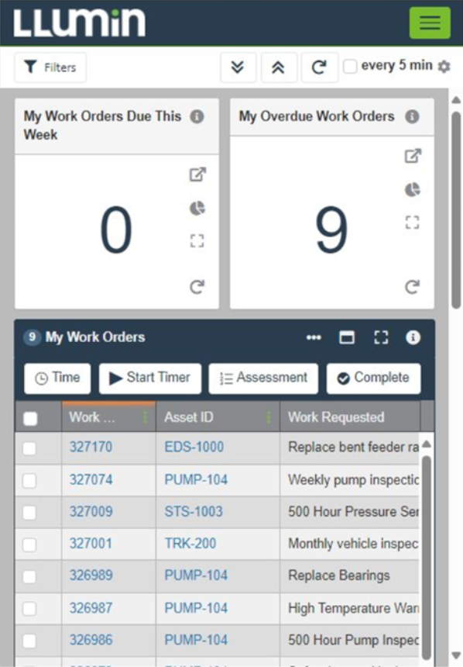The height and width of the screenshot is (667, 463).
Task: Open the three-dot menu in My Work Orders
Action: (x=314, y=337)
